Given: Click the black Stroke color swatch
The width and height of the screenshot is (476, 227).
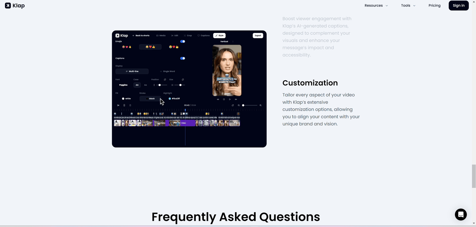Looking at the screenshot, I should [147, 98].
